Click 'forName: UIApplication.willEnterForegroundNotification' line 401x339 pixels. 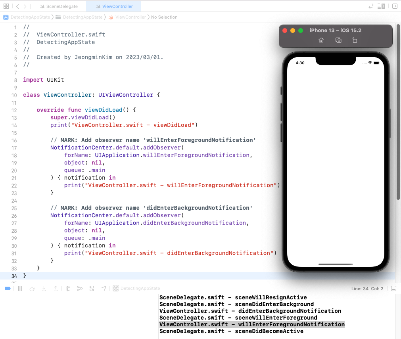tap(158, 155)
